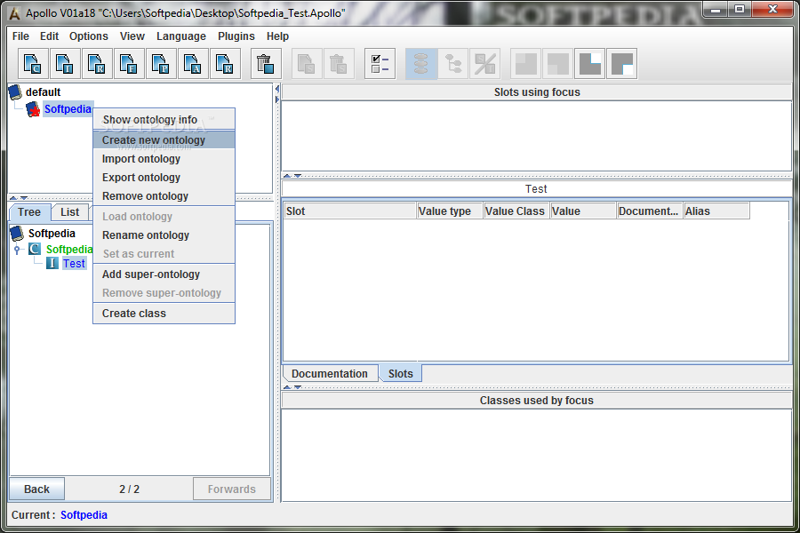The image size is (800, 533).
Task: Open the checklist options toolbar icon
Action: [380, 64]
